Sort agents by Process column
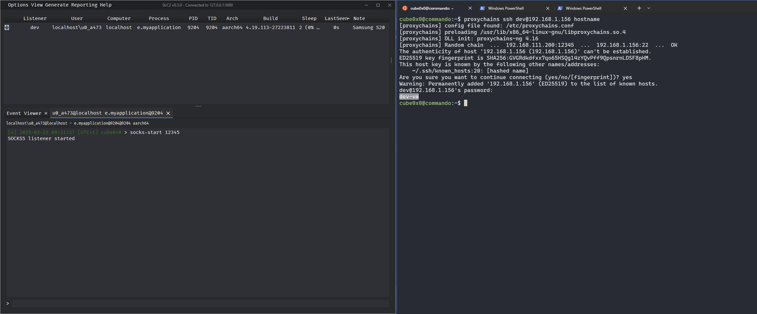This screenshot has height=314, width=757. 159,19
